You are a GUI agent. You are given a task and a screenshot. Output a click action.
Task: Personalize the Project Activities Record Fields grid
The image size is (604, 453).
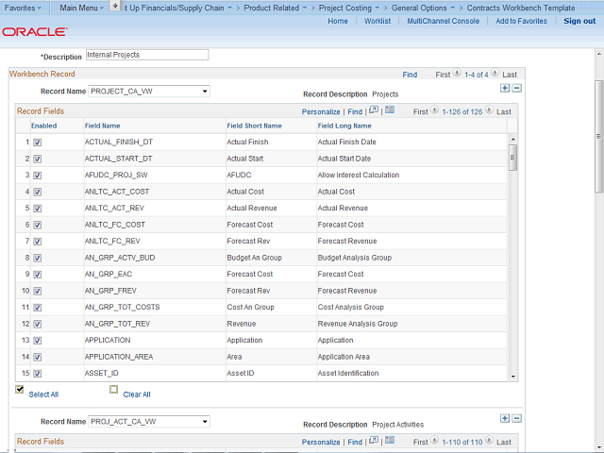pos(321,442)
